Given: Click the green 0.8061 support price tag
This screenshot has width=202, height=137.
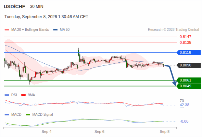Looking at the screenshot, I should coord(189,80).
